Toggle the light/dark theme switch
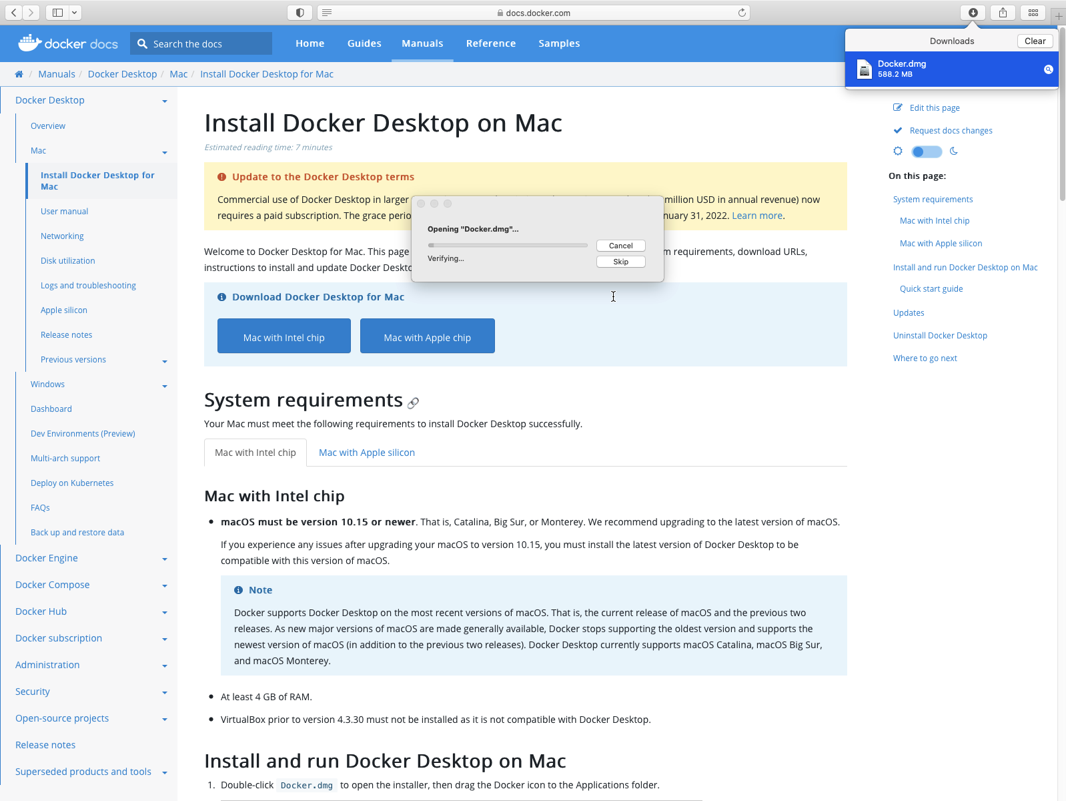Viewport: 1066px width, 801px height. (927, 152)
